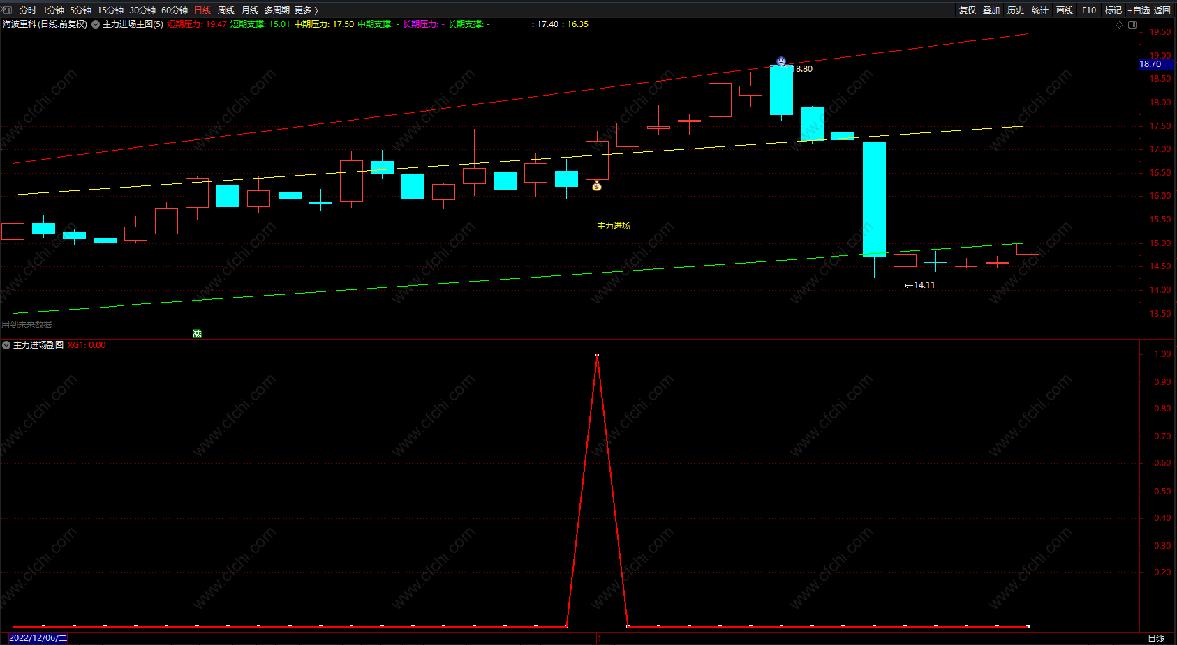This screenshot has width=1177, height=645.
Task: Activate the 画线 drawing tool
Action: click(x=1065, y=10)
